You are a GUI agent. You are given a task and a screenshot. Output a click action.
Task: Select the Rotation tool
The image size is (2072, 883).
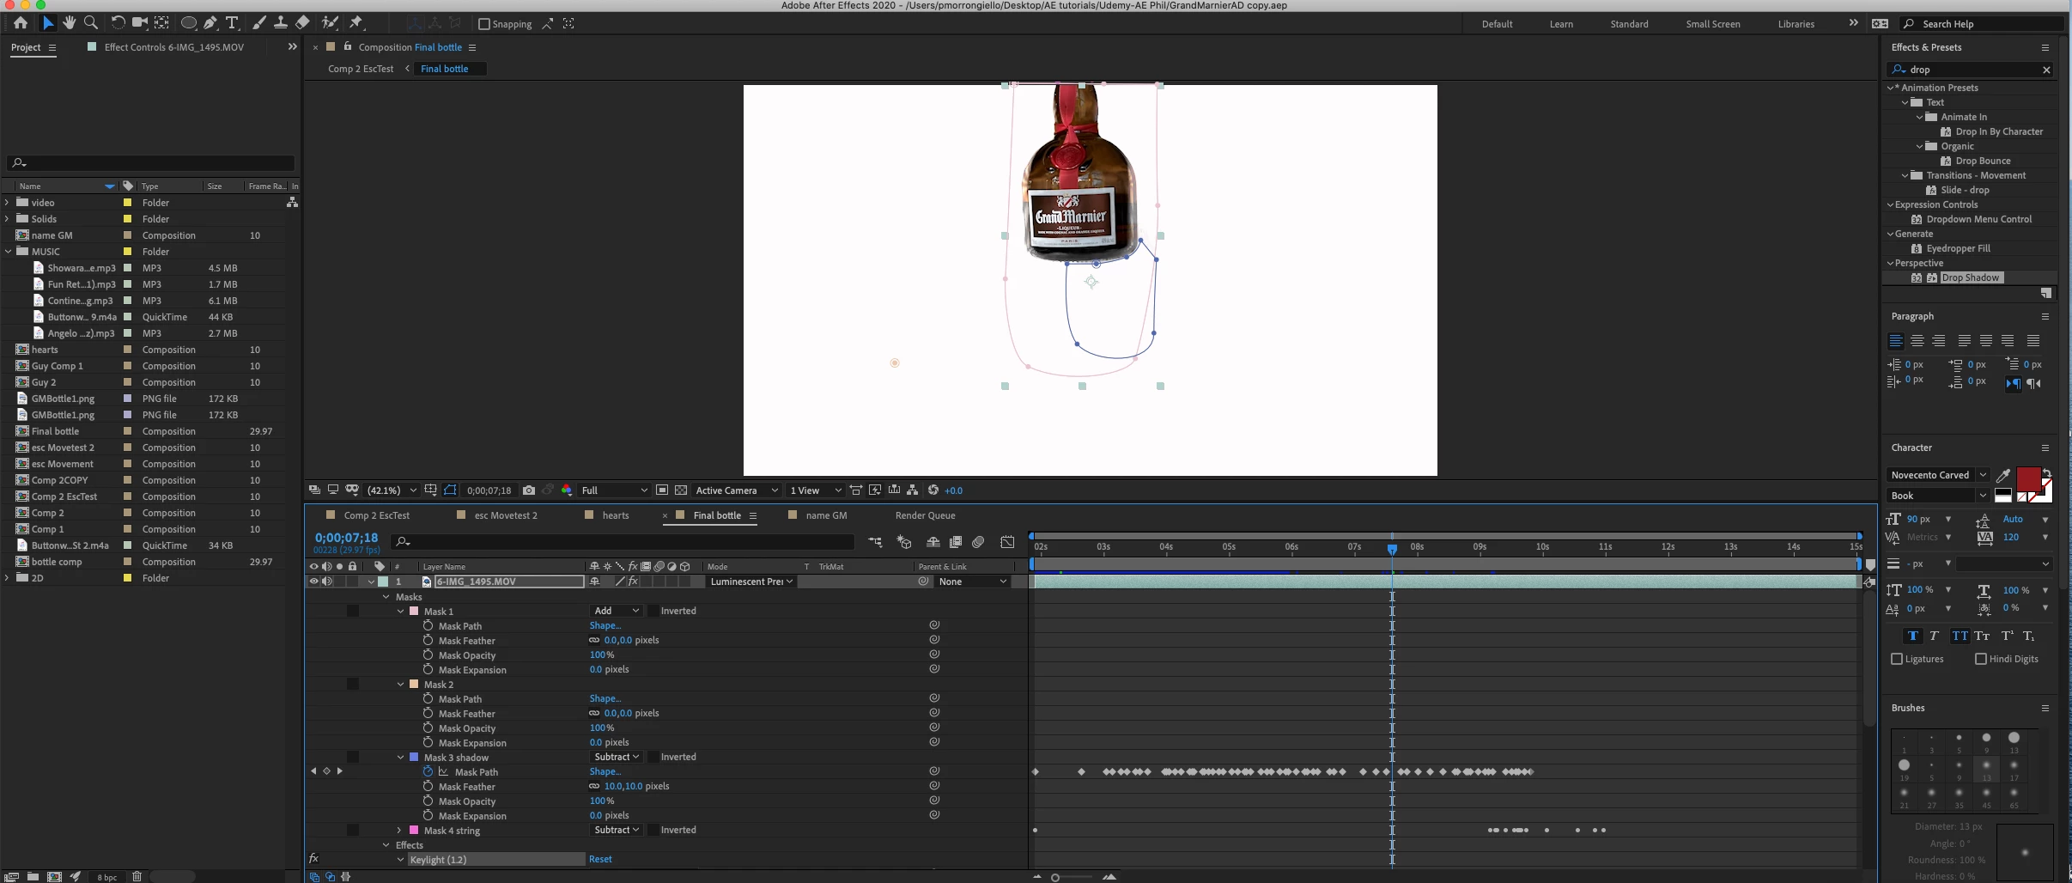(118, 23)
